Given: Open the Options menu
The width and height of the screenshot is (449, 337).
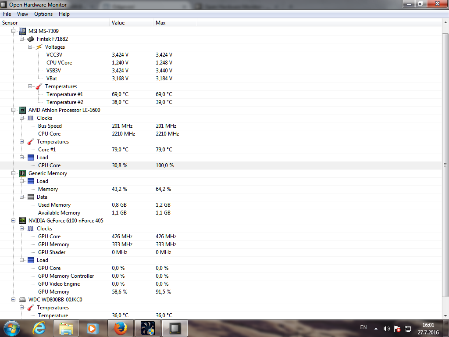Looking at the screenshot, I should 43,14.
